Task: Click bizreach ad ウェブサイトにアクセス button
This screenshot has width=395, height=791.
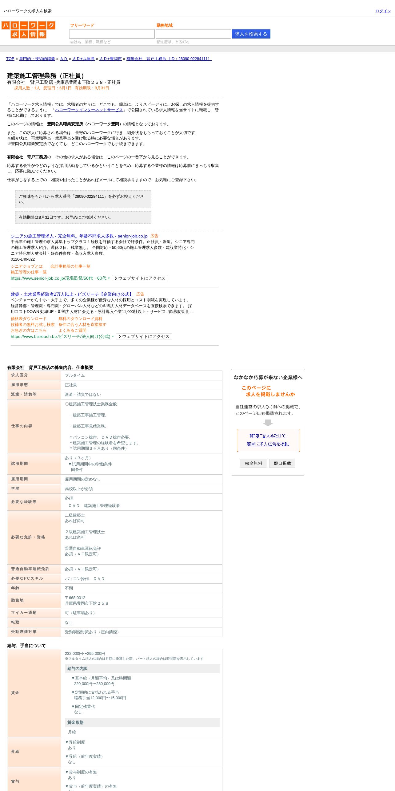Action: [144, 337]
